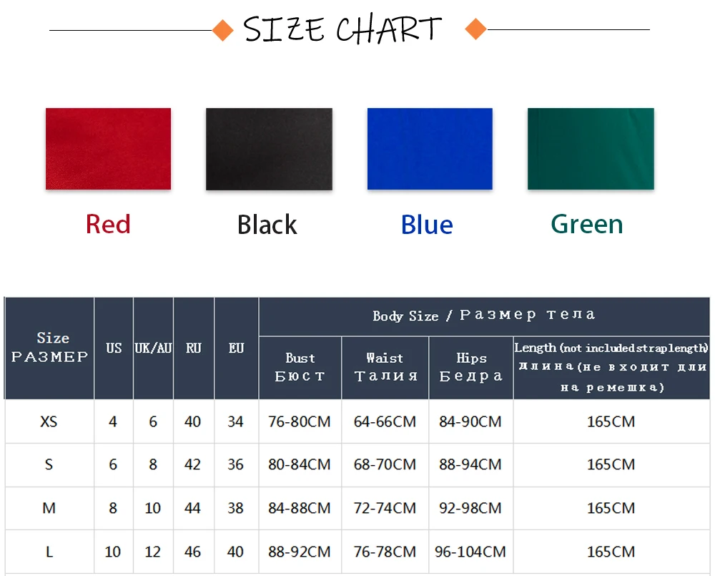Screen dimensions: 715x576
Task: Click the Body Size header banner
Action: click(484, 316)
